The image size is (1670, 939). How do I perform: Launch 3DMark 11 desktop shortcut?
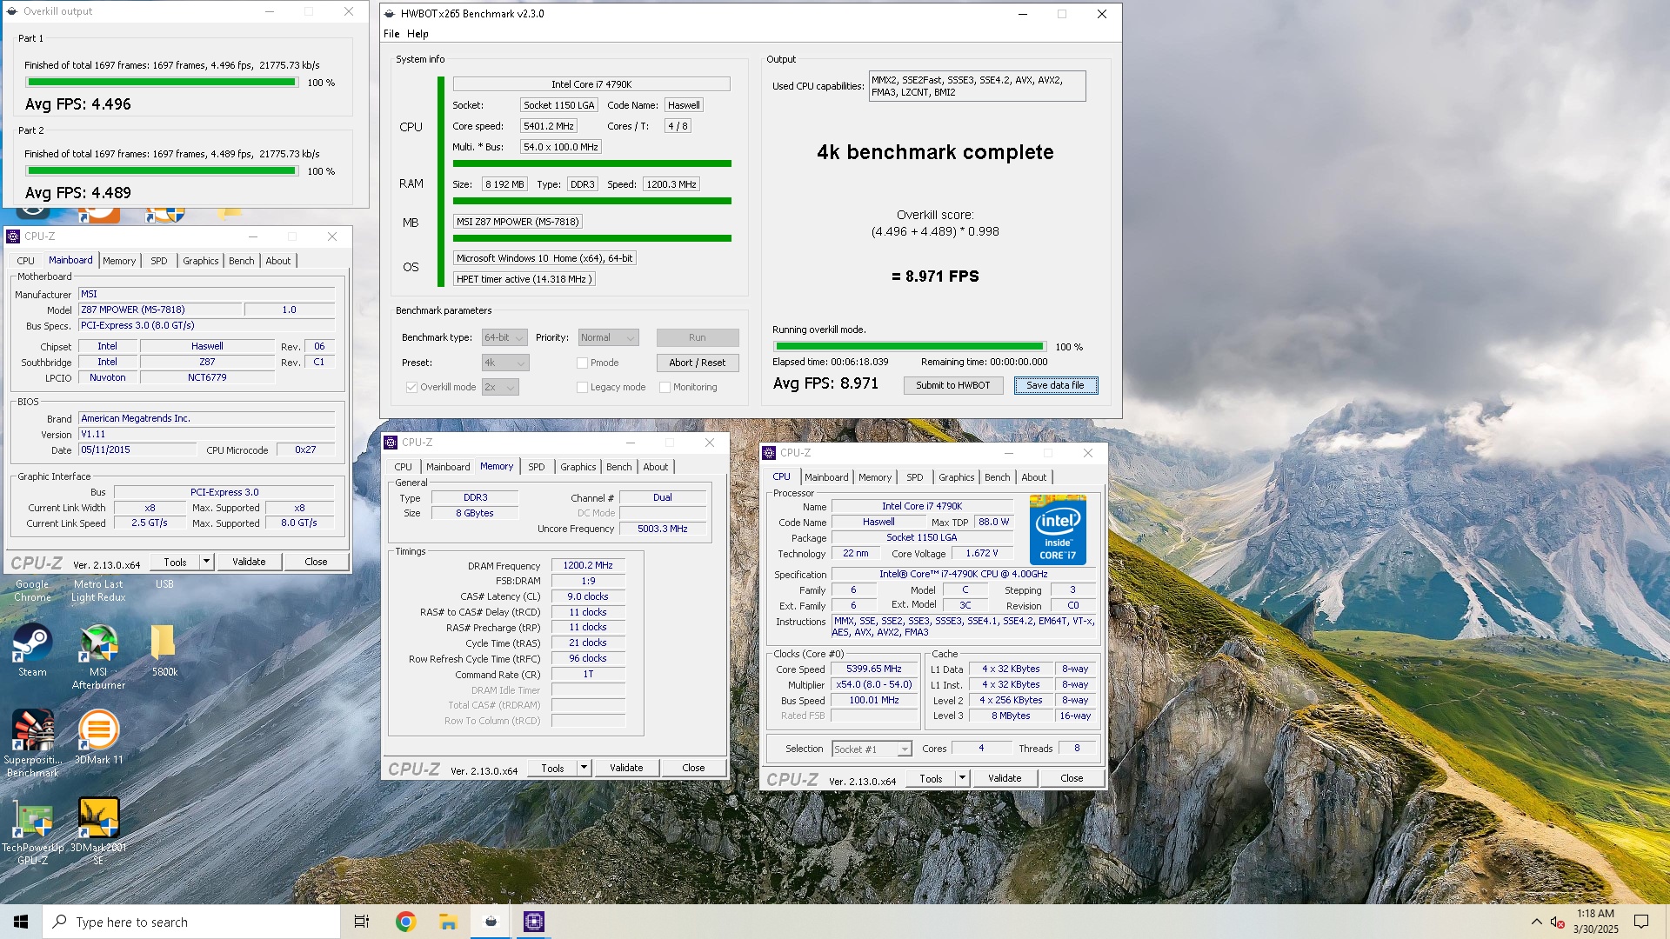coord(98,736)
